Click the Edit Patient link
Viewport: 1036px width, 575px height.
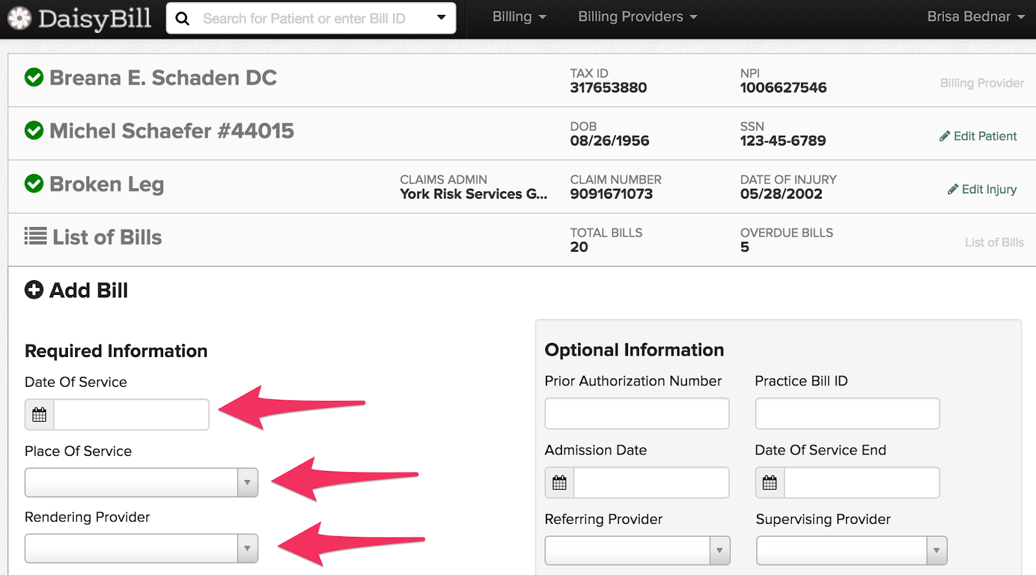click(x=978, y=136)
